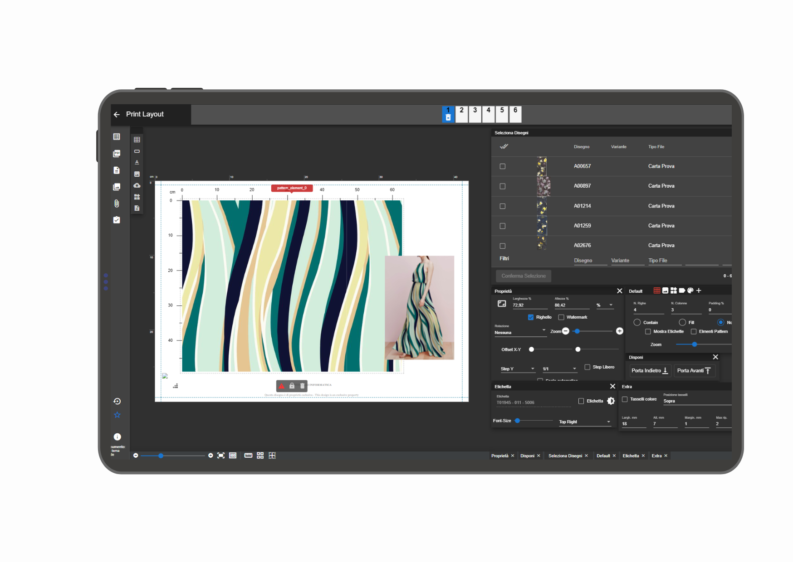Click the four-squares grid icon in bottom bar
Screen dimensions: 793x562
[x=260, y=455]
